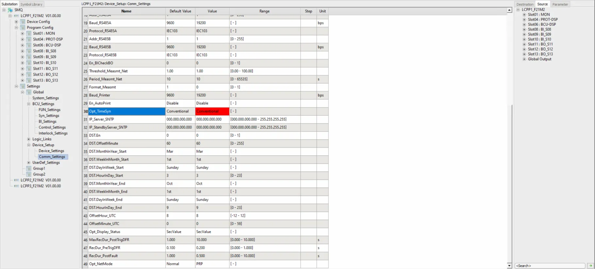Image resolution: width=595 pixels, height=269 pixels.
Task: Collapse the BCU_Settings node
Action: pyautogui.click(x=29, y=104)
